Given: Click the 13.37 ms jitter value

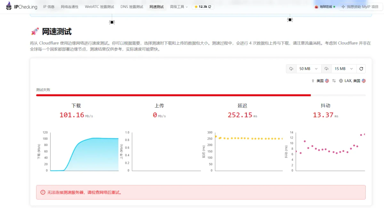Looking at the screenshot, I should [325, 115].
